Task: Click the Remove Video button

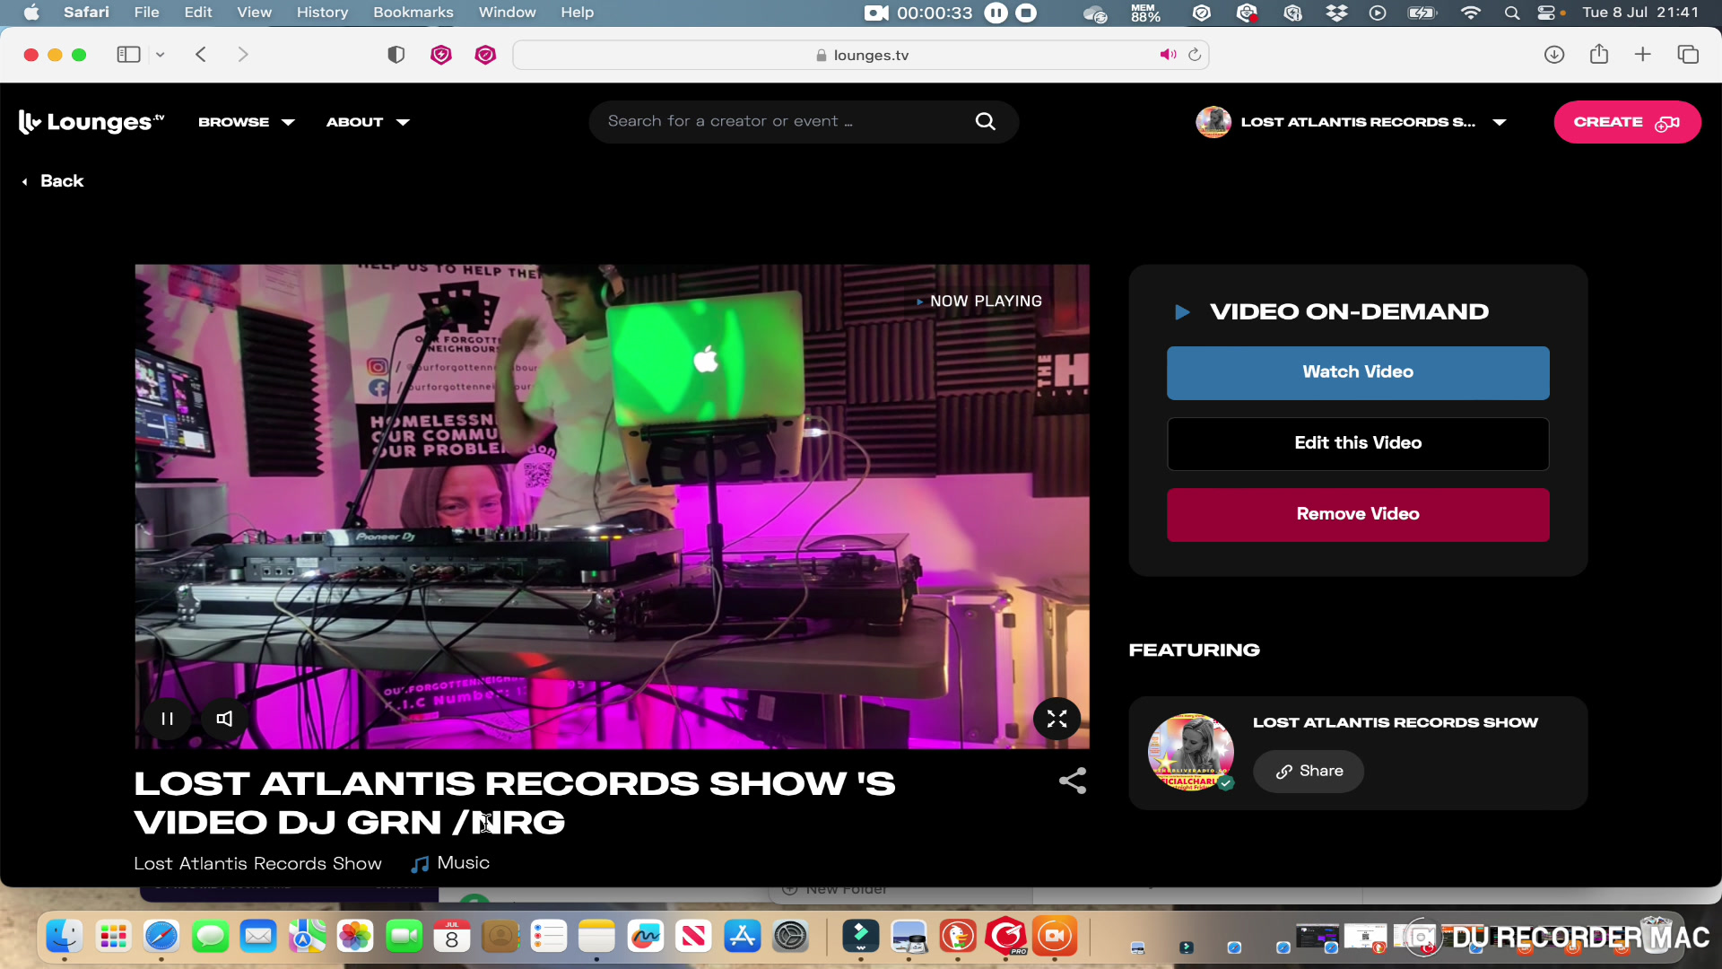Action: (1358, 514)
